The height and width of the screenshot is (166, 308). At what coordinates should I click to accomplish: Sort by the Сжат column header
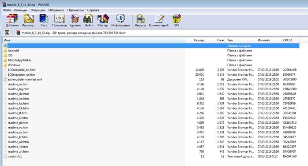tap(216, 40)
